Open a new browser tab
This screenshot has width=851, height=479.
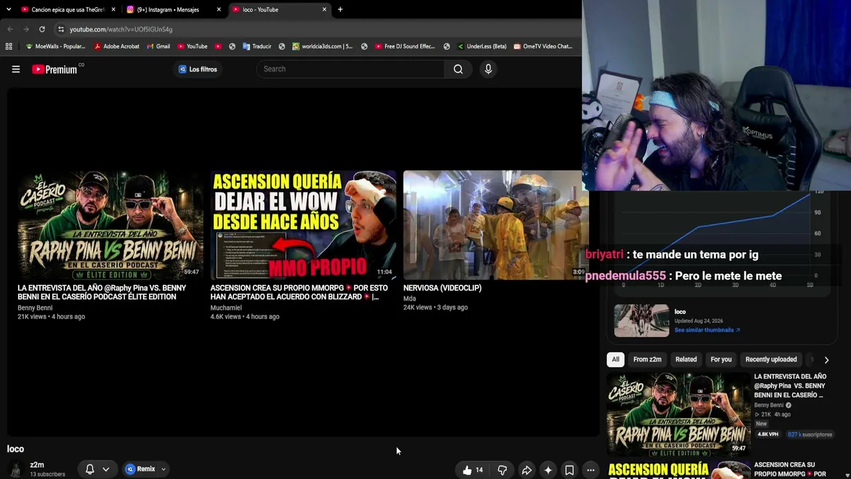tap(340, 9)
